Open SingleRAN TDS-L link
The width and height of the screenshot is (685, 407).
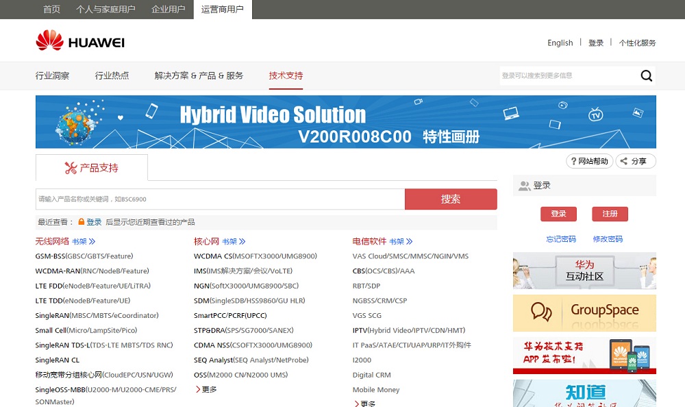coord(104,345)
